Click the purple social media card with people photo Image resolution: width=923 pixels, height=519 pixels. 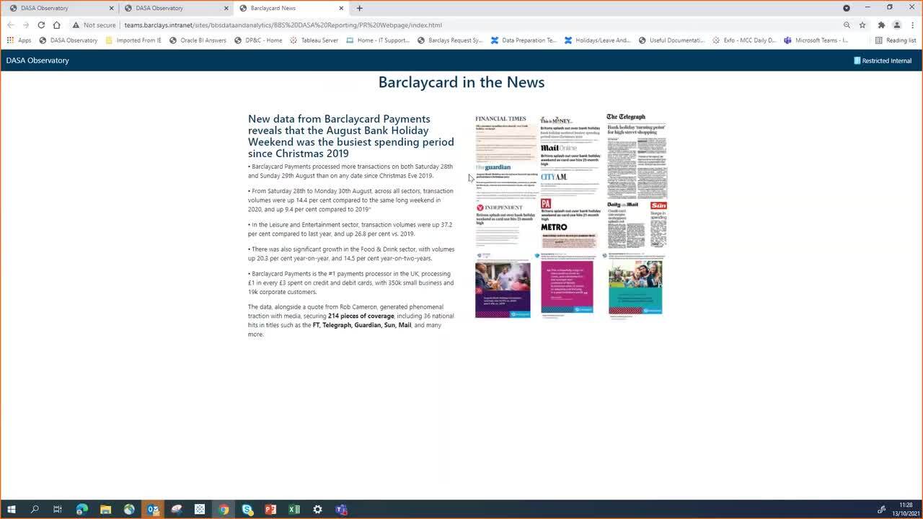503,289
